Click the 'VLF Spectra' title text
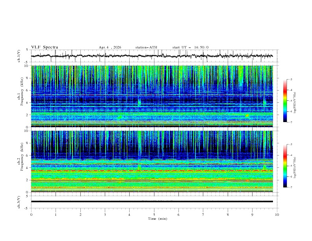This screenshot has height=241, width=312. pyautogui.click(x=45, y=47)
